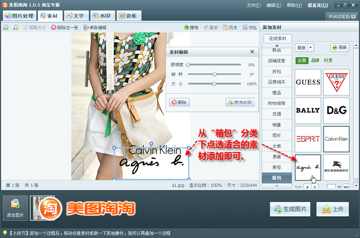
Task: Switch to the 图片处理 tab
Action: [x=19, y=15]
